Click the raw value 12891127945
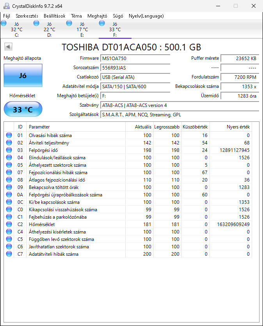The width and height of the screenshot is (263, 326). 235,150
